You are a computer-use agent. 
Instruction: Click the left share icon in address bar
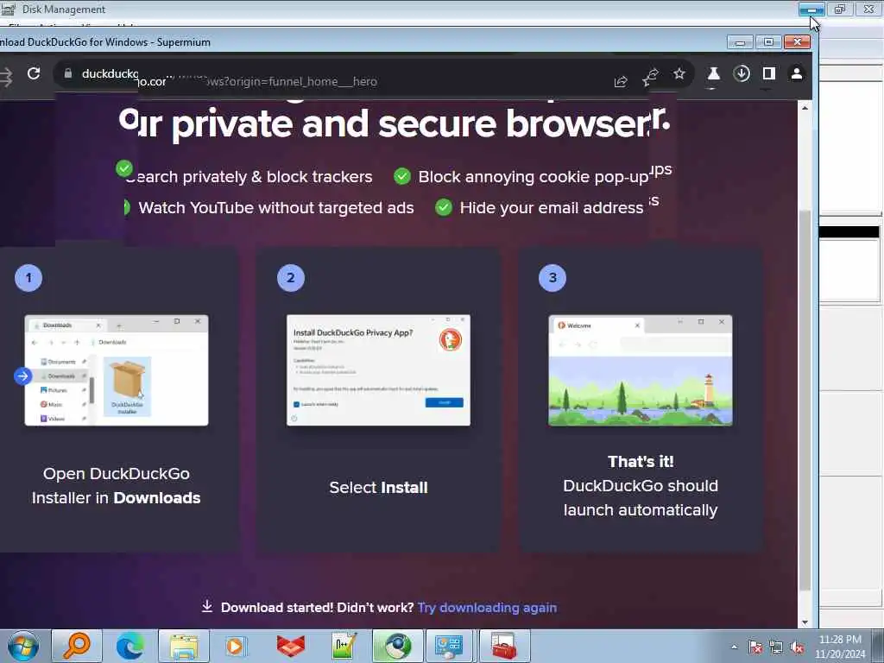point(621,82)
